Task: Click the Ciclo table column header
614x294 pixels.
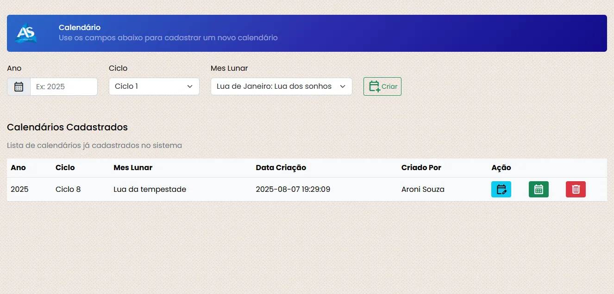Action: click(65, 167)
